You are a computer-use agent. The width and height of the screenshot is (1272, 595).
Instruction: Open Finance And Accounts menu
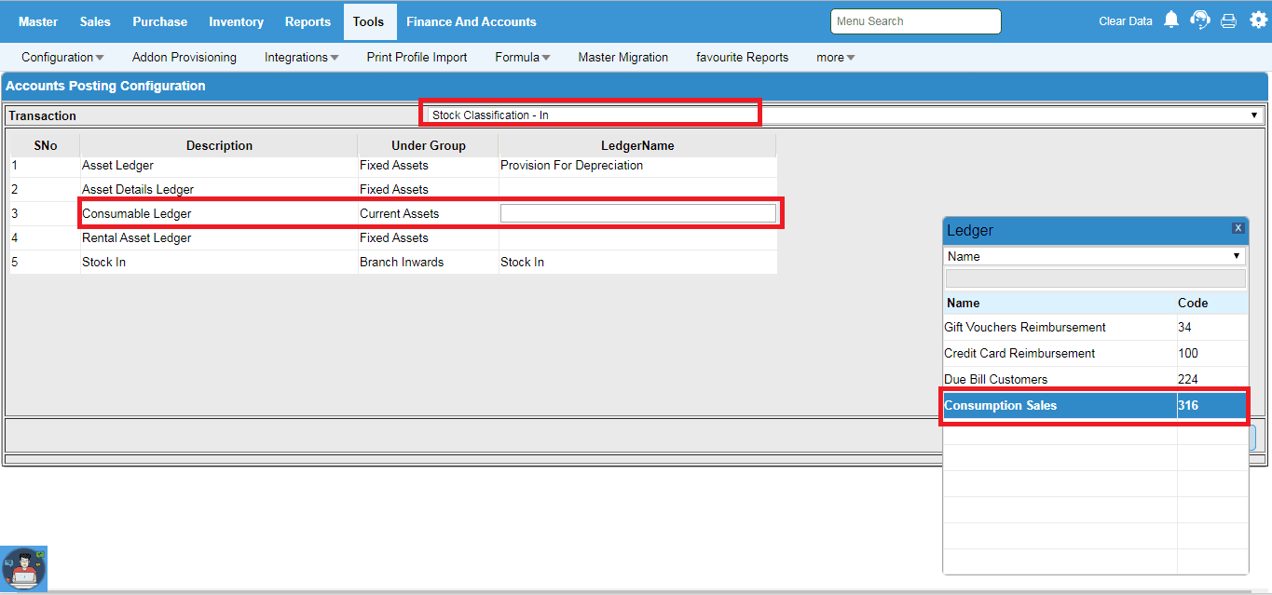click(472, 21)
